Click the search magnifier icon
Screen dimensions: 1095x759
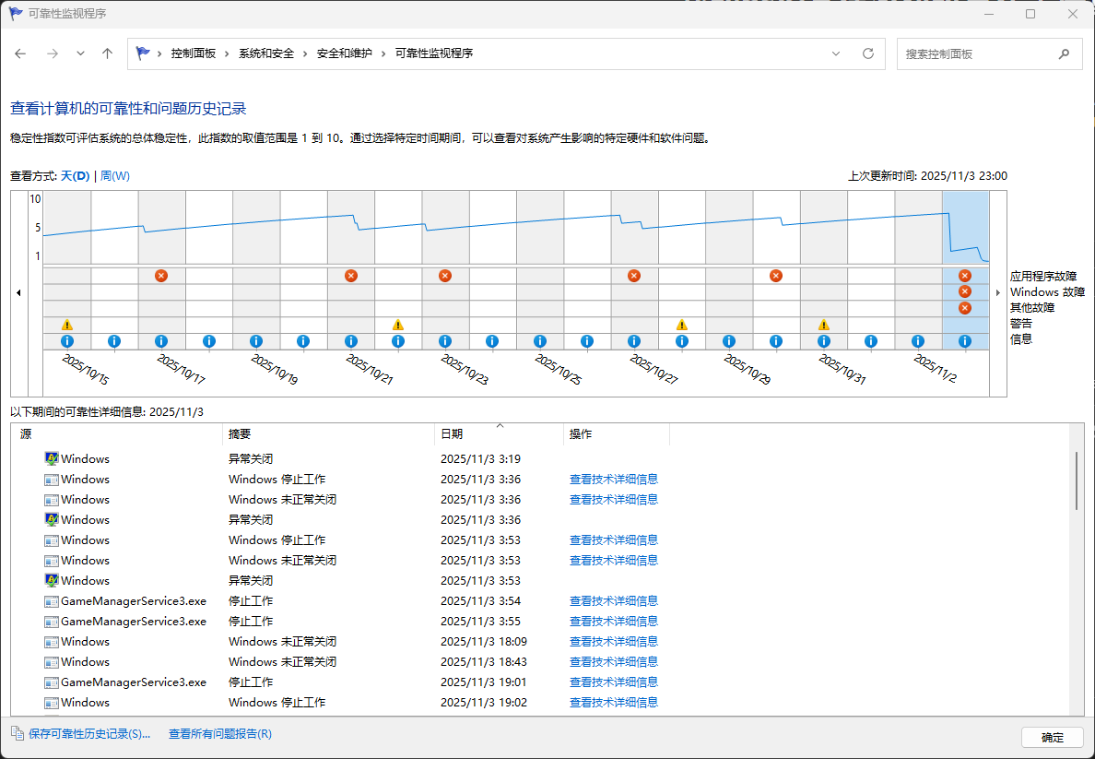coord(1064,53)
